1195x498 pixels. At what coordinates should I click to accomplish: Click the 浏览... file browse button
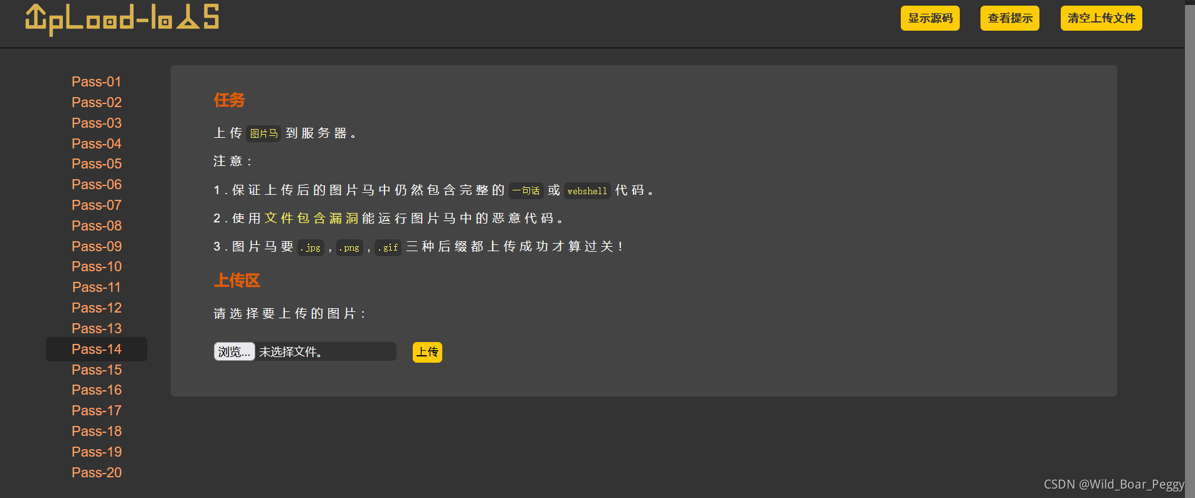tap(234, 351)
